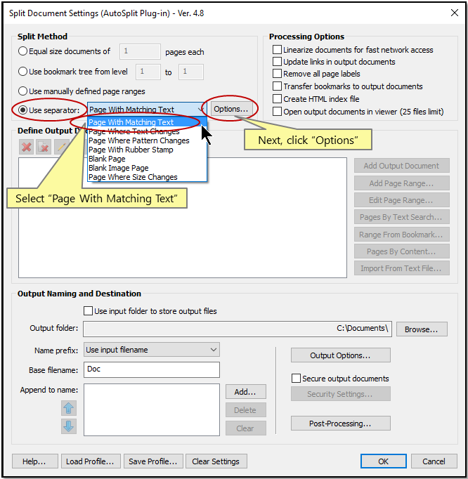Click the bookmark ending level field
Viewport: 468px width, 479px height.
tap(191, 72)
